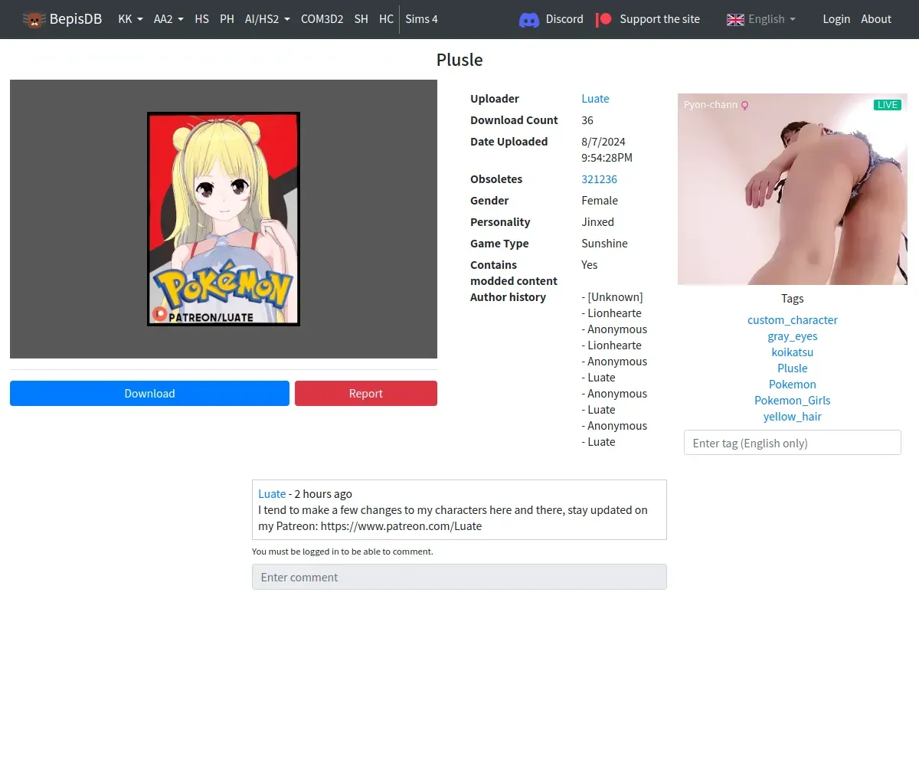Click the Discord text link
The image size is (919, 766).
click(x=564, y=19)
